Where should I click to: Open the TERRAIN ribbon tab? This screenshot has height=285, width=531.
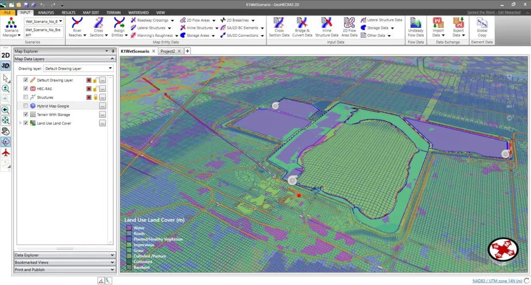114,12
